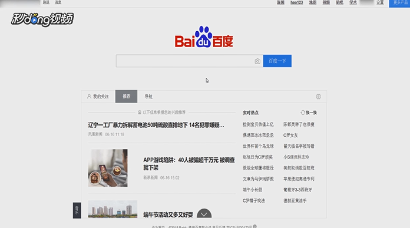Switch to the 我的关注 tab
The image size is (410, 228).
tap(98, 97)
